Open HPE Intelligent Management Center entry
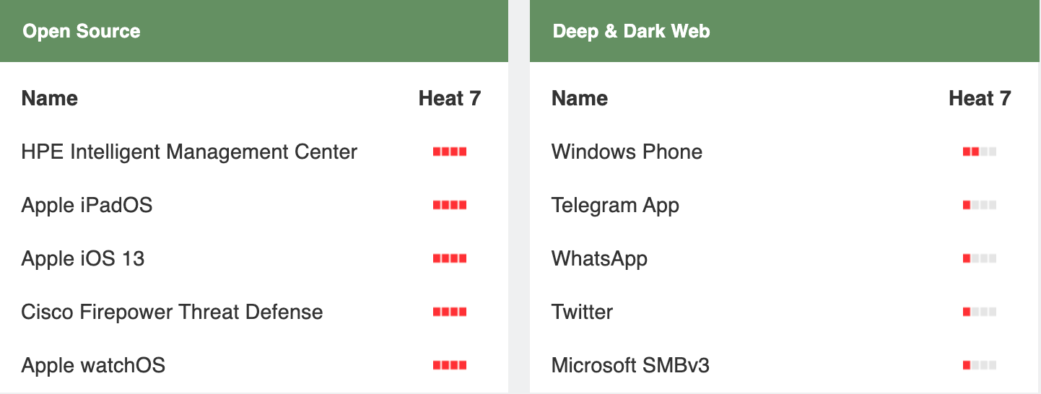The width and height of the screenshot is (1041, 394). [189, 152]
